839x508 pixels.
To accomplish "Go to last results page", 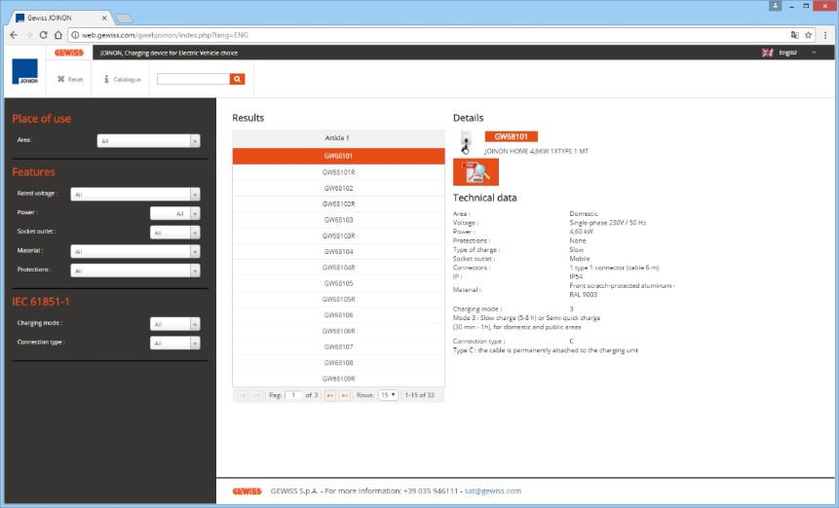I will [345, 395].
